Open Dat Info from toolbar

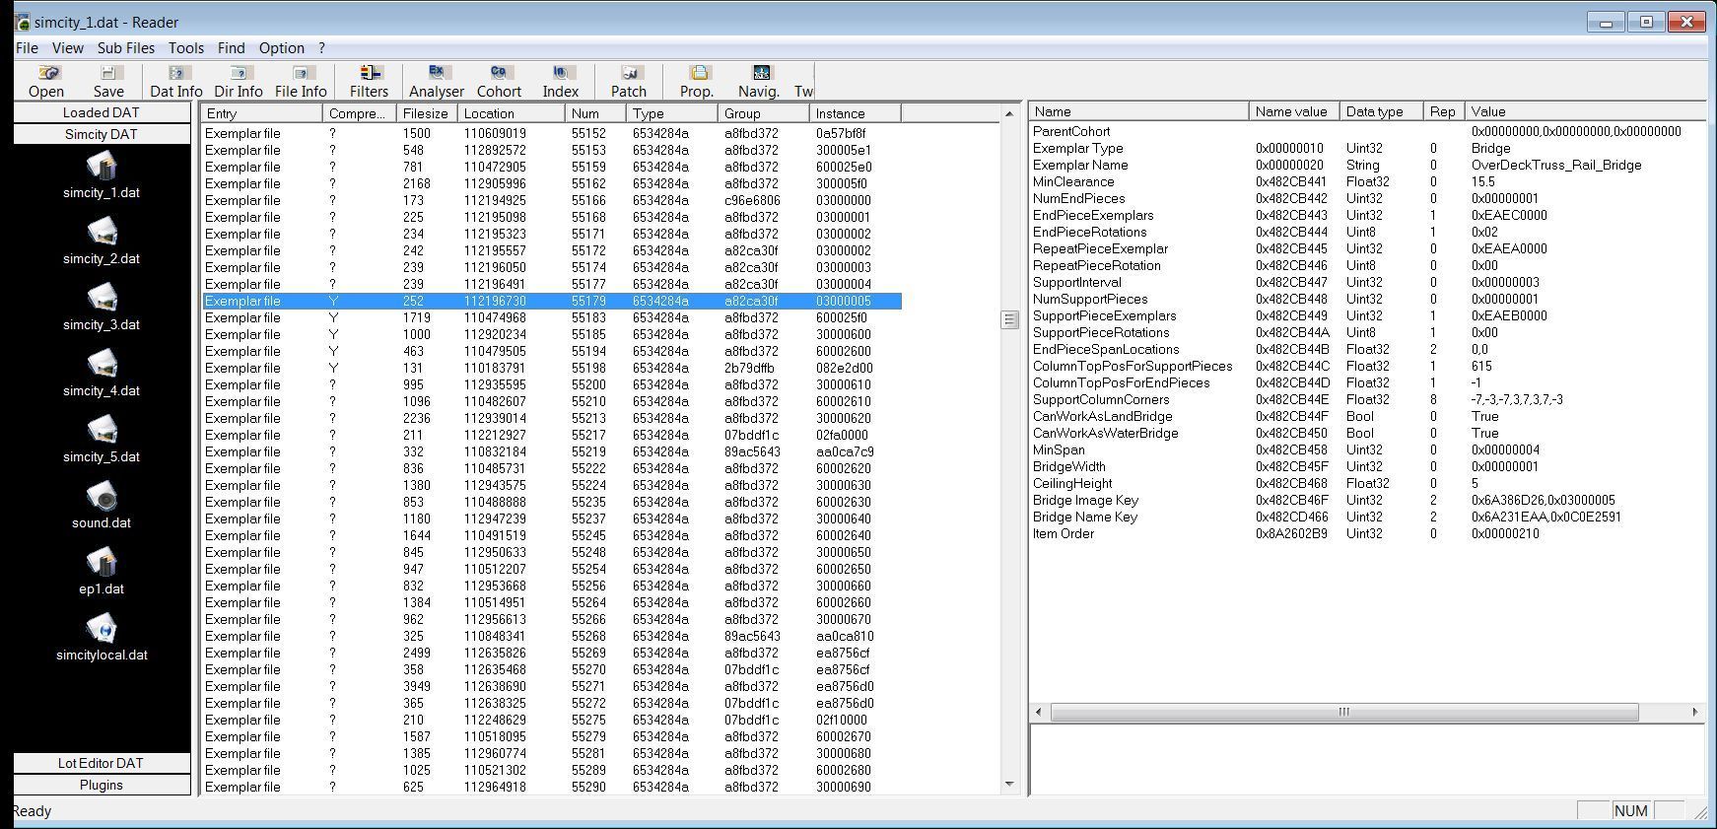click(176, 81)
